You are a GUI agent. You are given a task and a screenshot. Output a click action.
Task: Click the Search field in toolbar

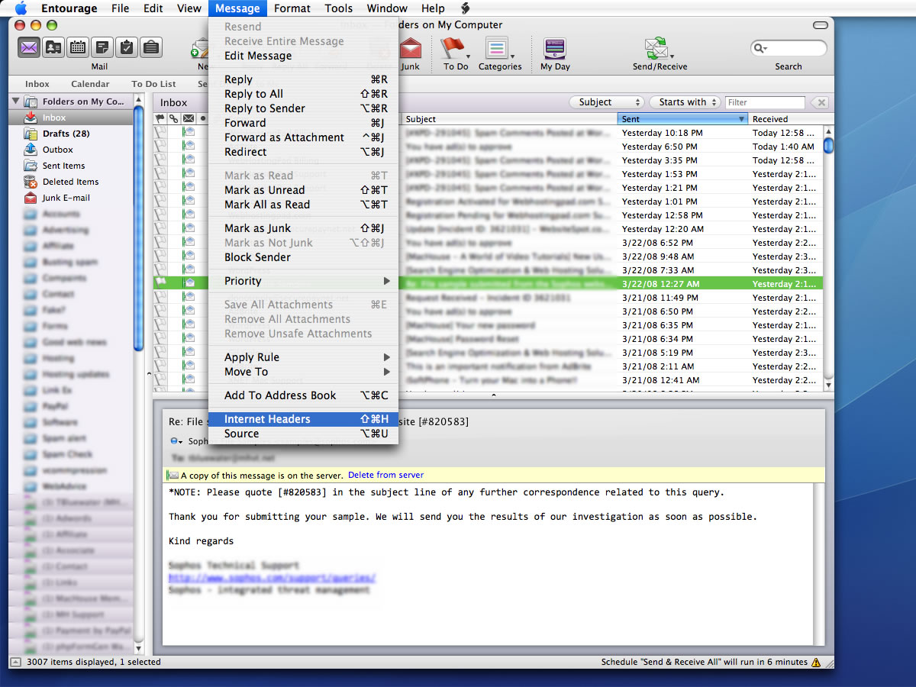pyautogui.click(x=789, y=48)
